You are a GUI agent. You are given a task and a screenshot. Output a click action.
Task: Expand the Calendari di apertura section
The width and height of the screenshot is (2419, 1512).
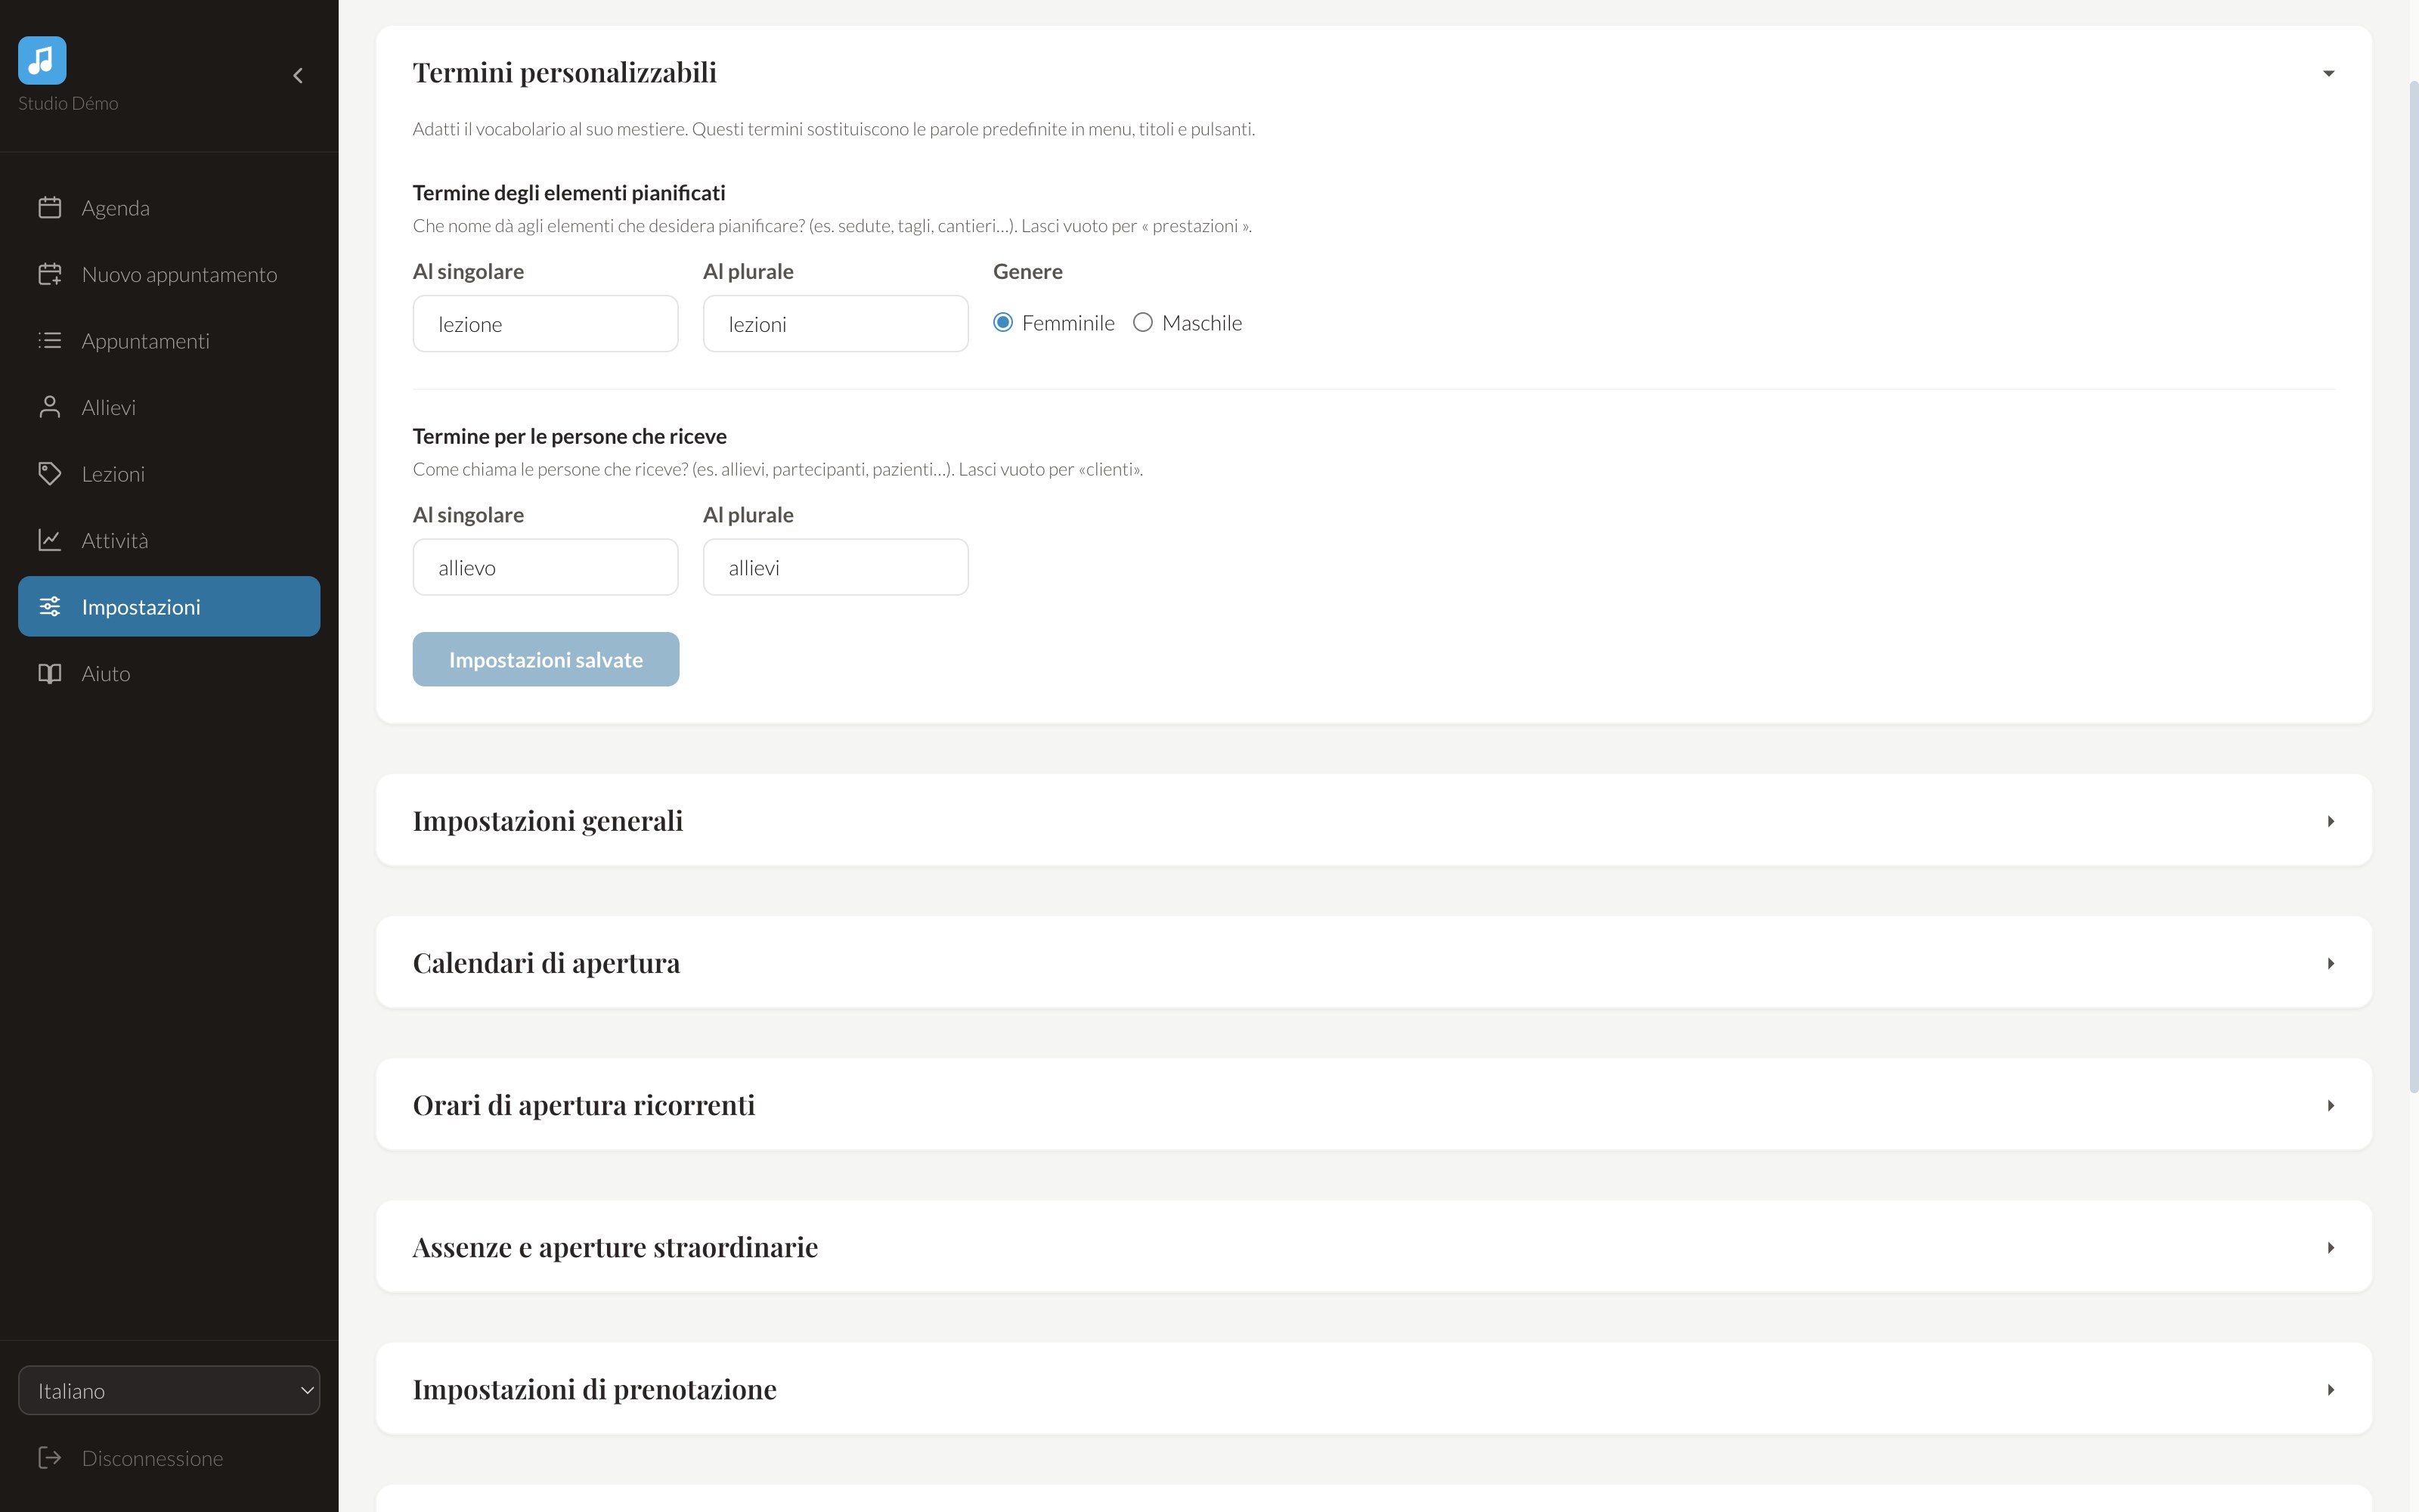(2330, 963)
